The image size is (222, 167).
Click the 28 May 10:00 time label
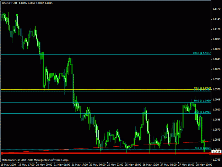pos(204,165)
